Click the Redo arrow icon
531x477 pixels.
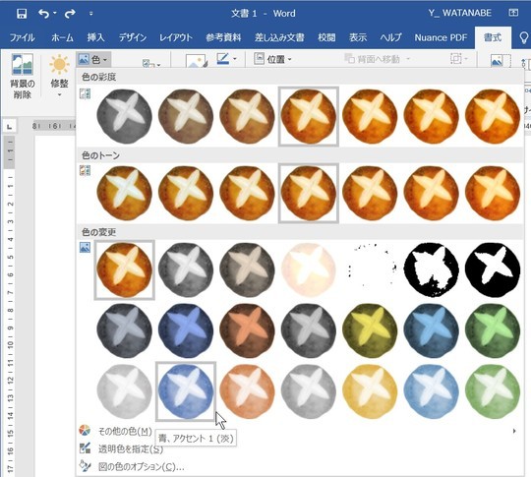tap(70, 14)
